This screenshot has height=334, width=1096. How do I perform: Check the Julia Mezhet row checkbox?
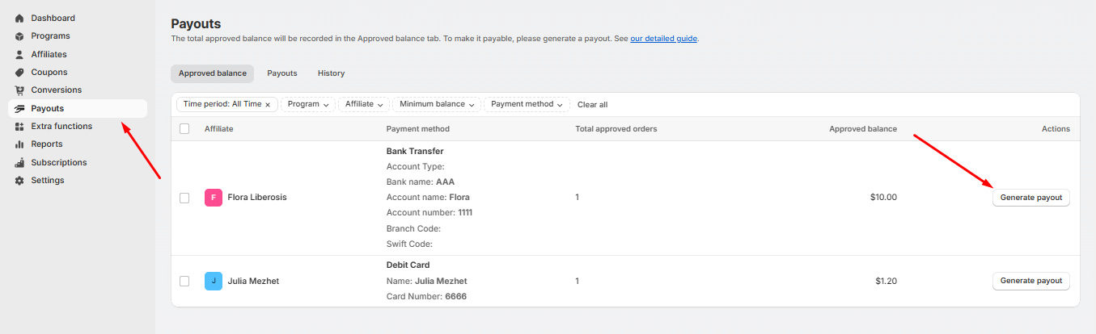pos(184,282)
